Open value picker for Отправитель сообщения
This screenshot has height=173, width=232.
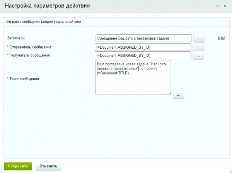[198, 47]
